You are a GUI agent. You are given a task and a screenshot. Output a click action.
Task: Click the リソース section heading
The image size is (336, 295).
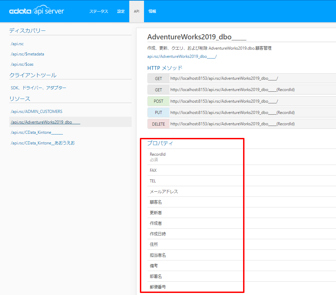point(20,99)
